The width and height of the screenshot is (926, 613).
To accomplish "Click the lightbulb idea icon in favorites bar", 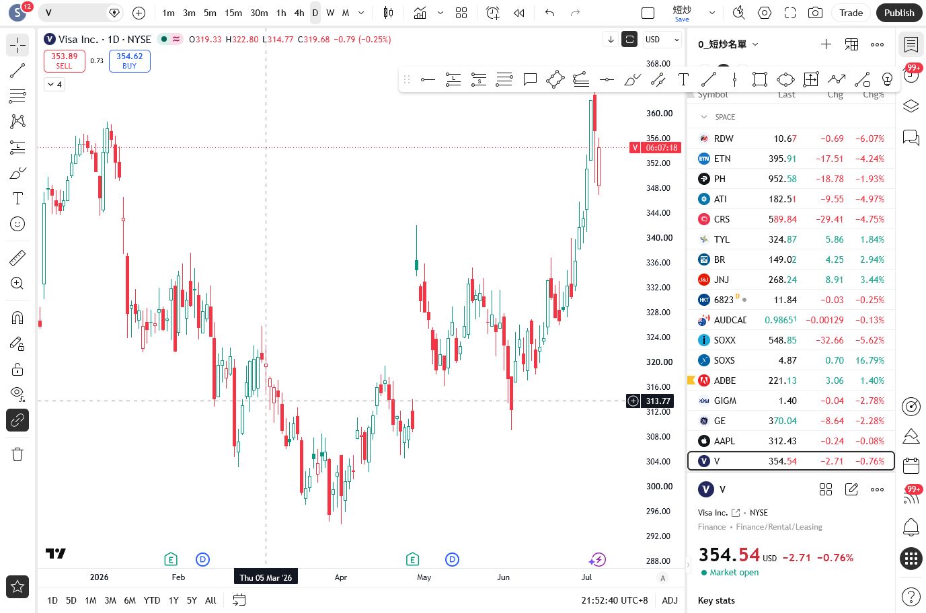I will tap(888, 79).
